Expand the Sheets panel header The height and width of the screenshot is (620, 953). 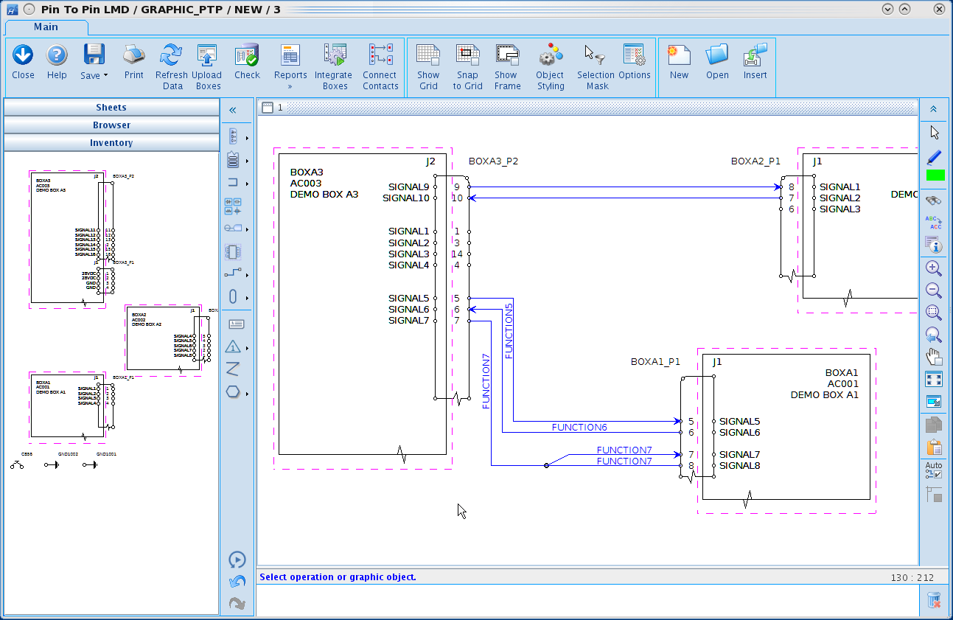111,108
